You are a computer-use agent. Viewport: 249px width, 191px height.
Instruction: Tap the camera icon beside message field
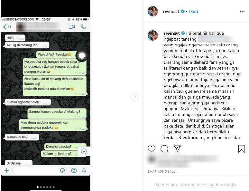tap(74, 170)
